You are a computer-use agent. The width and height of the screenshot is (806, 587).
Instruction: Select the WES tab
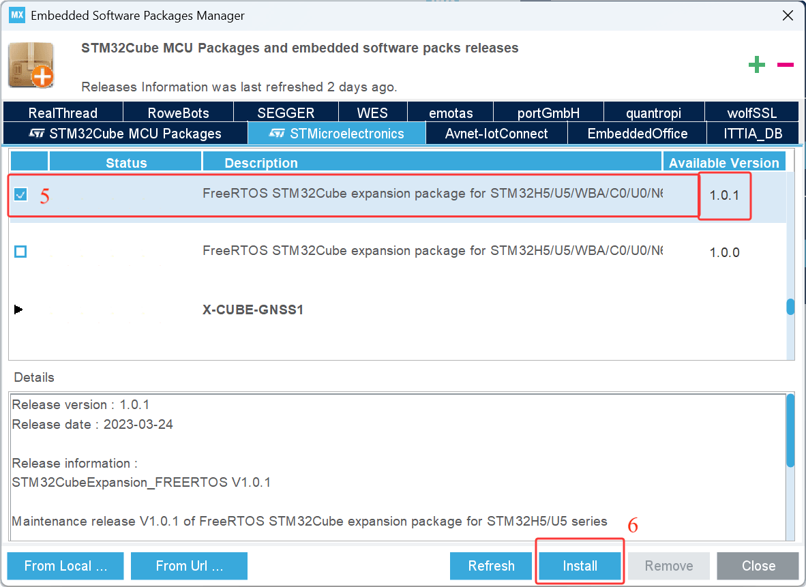373,112
